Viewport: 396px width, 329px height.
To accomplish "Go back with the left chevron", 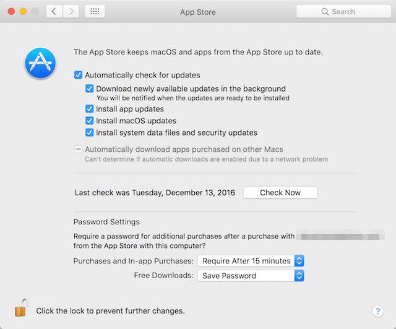I will coord(54,11).
